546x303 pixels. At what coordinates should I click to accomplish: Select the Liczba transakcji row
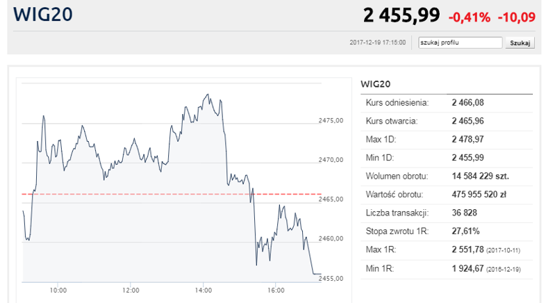point(446,213)
